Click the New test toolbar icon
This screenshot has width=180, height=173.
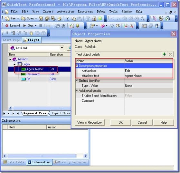7,18
